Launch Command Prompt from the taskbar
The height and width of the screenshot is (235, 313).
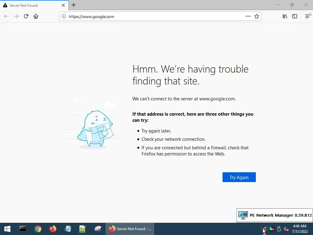point(23,229)
